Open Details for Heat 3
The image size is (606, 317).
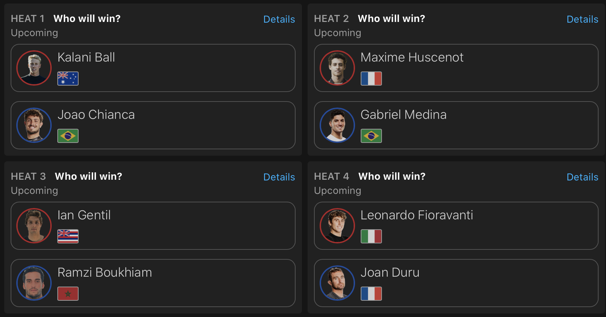[279, 177]
